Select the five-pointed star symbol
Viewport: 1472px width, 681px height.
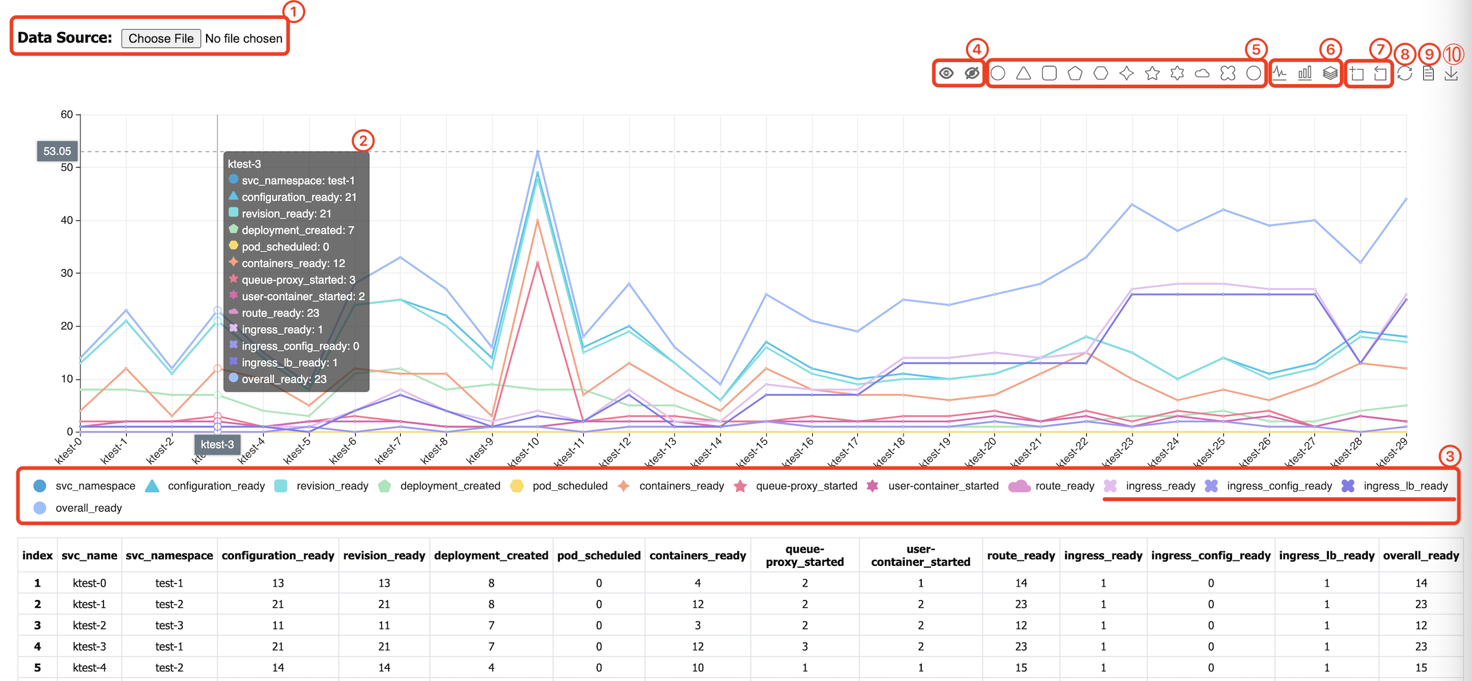pos(1152,74)
